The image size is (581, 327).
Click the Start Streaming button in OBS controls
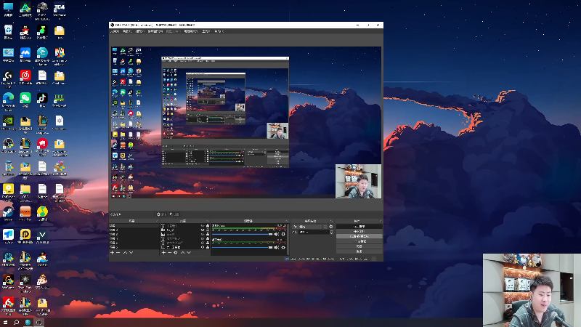click(359, 226)
